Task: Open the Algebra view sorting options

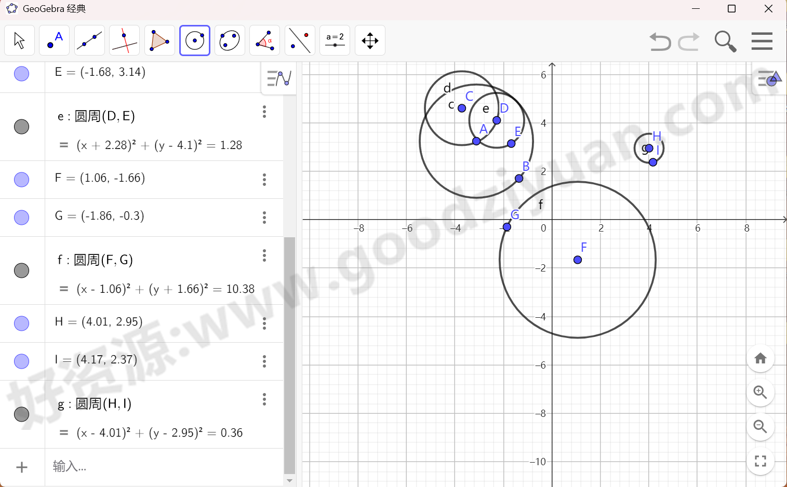Action: pos(278,79)
